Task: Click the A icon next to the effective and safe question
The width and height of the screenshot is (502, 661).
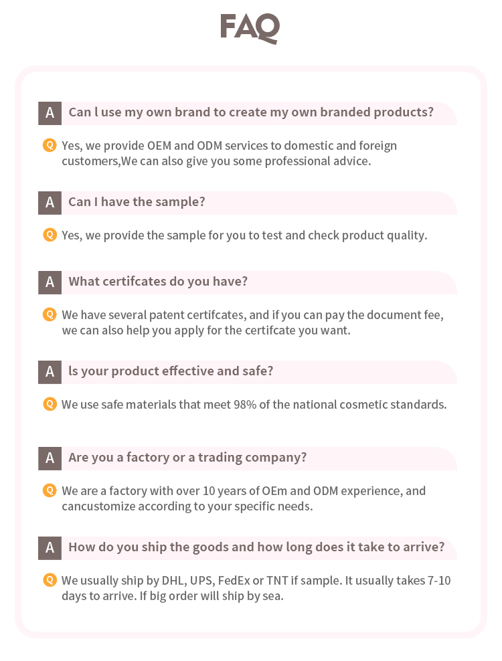Action: coord(50,372)
